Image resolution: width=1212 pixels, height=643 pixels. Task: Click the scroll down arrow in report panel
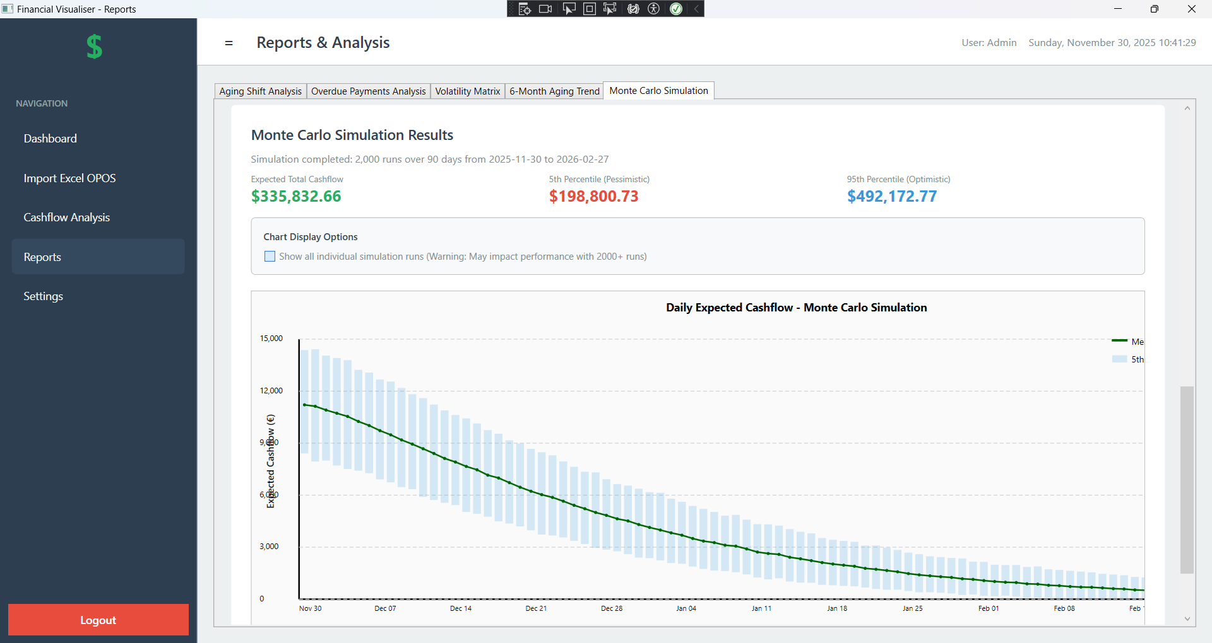click(1187, 619)
